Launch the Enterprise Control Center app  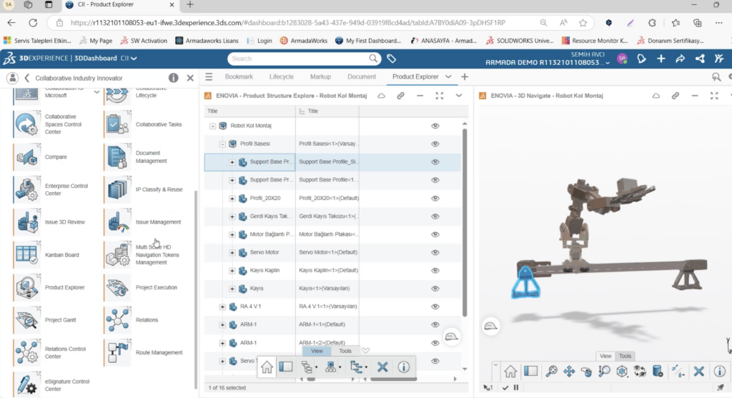(26, 189)
